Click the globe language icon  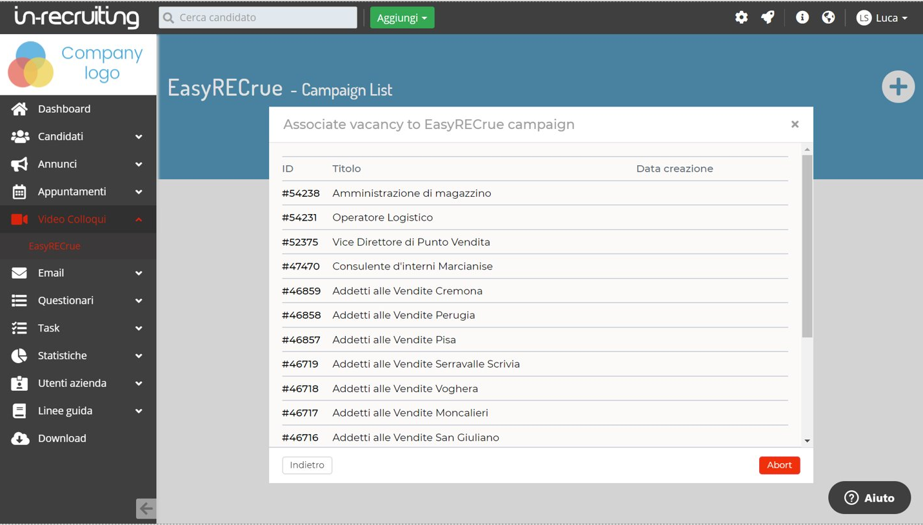(828, 17)
